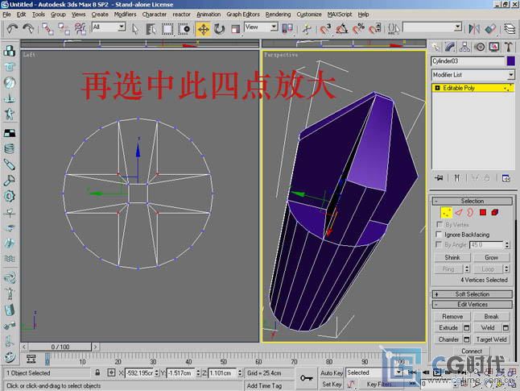Open the Rendering menu
Screen dimensions: 520x391
pyautogui.click(x=278, y=15)
